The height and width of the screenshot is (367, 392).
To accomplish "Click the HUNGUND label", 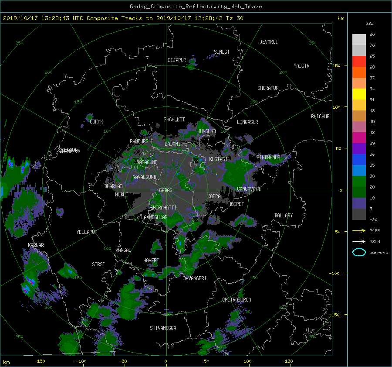I will pyautogui.click(x=206, y=131).
